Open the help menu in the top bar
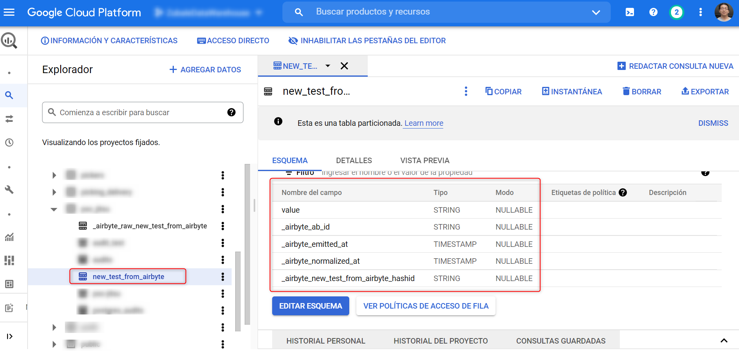The image size is (739, 353). pyautogui.click(x=653, y=12)
